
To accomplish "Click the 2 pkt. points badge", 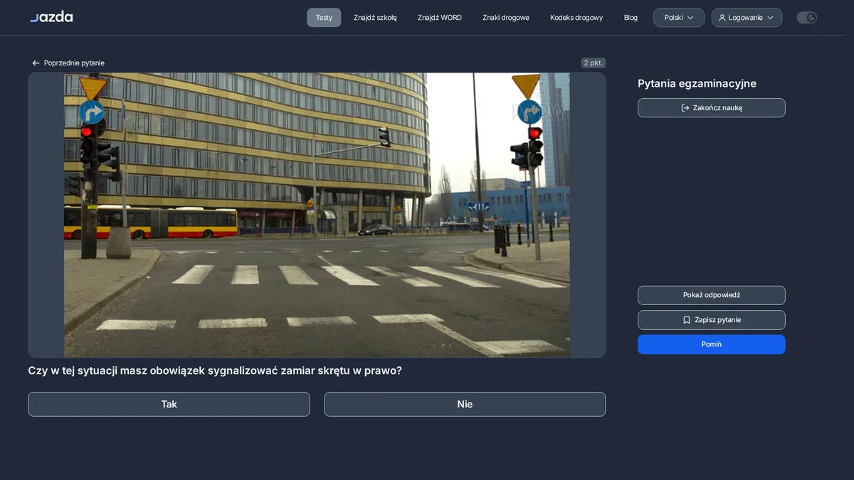I will coord(594,63).
